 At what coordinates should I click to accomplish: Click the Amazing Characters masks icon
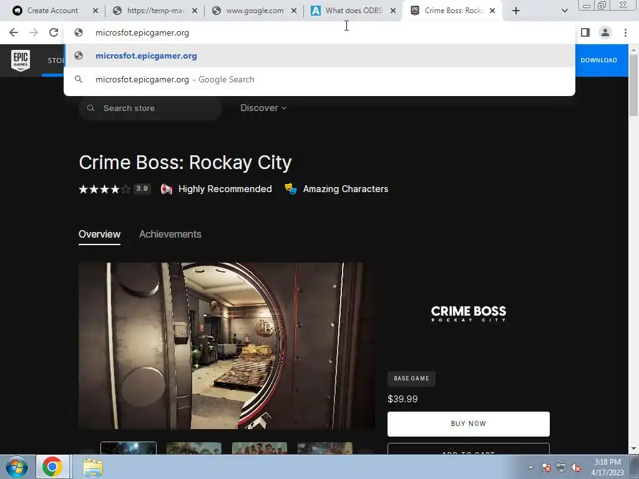coord(291,189)
